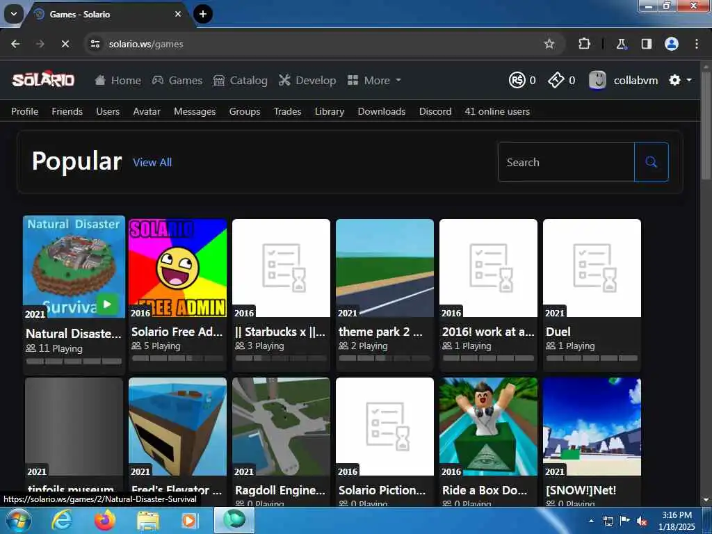This screenshot has width=712, height=534.
Task: Open the Catalog page
Action: 240,81
